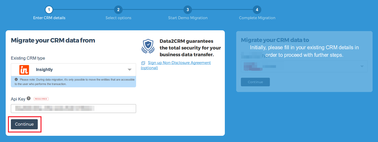Click the Data2CRM security shield icon
Image resolution: width=378 pixels, height=142 pixels.
148,46
